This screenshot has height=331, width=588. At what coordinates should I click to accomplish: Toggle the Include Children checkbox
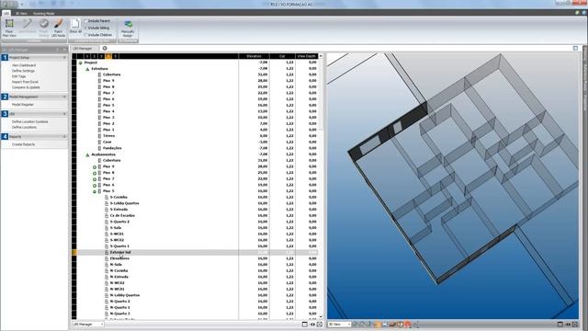pos(85,35)
